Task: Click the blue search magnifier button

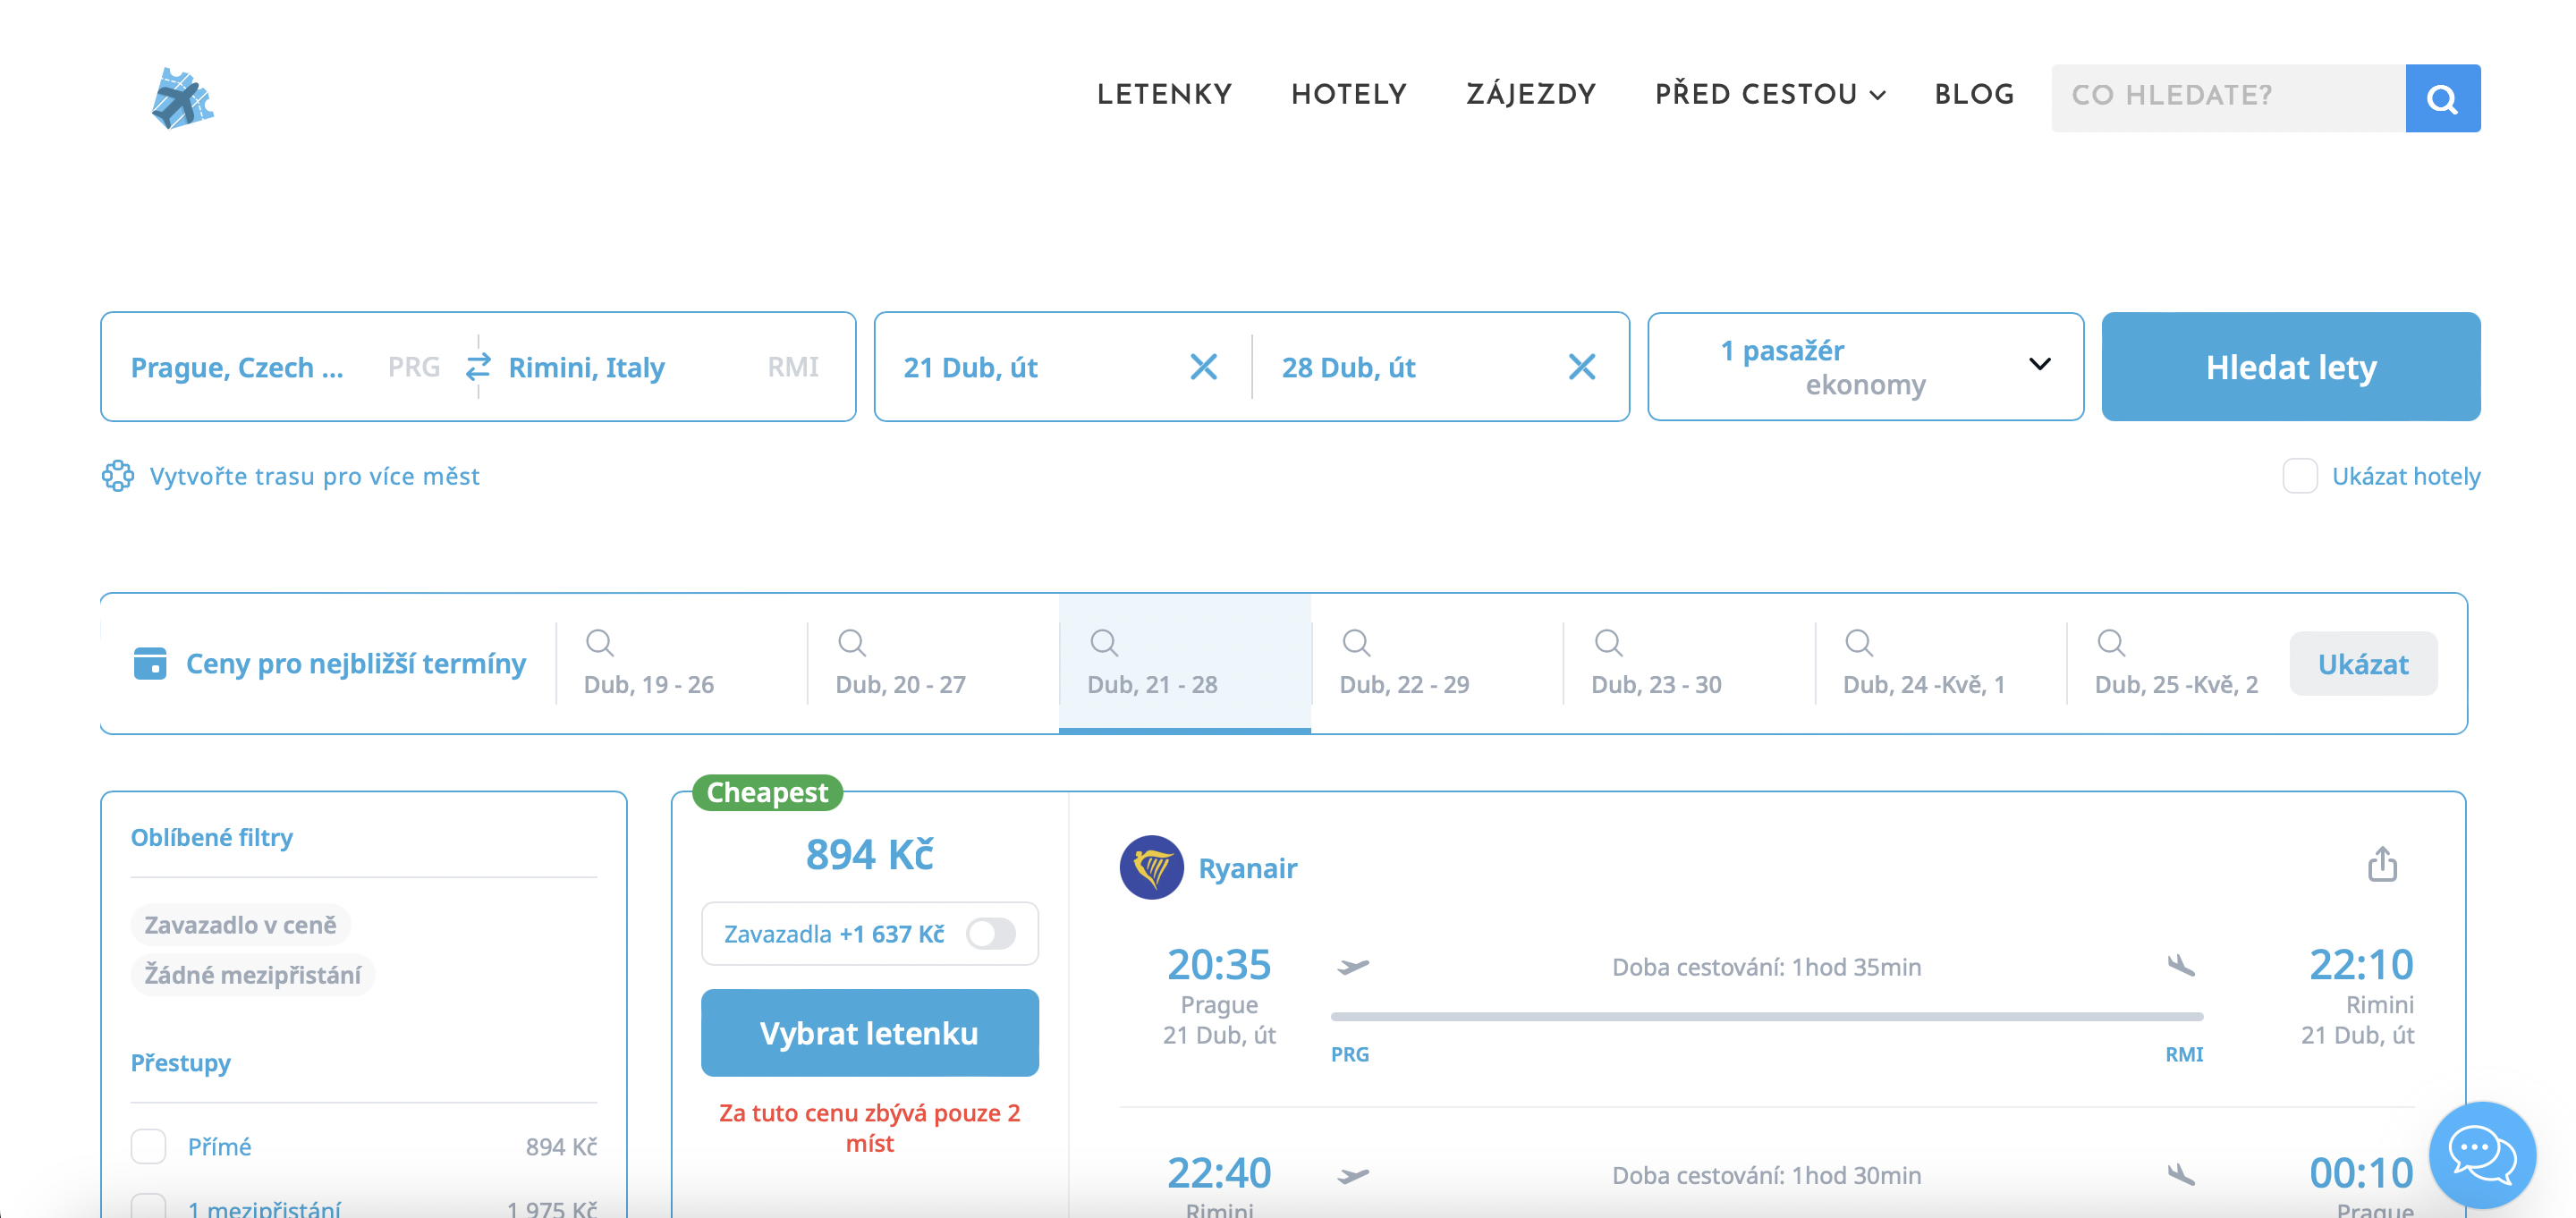Action: point(2441,98)
